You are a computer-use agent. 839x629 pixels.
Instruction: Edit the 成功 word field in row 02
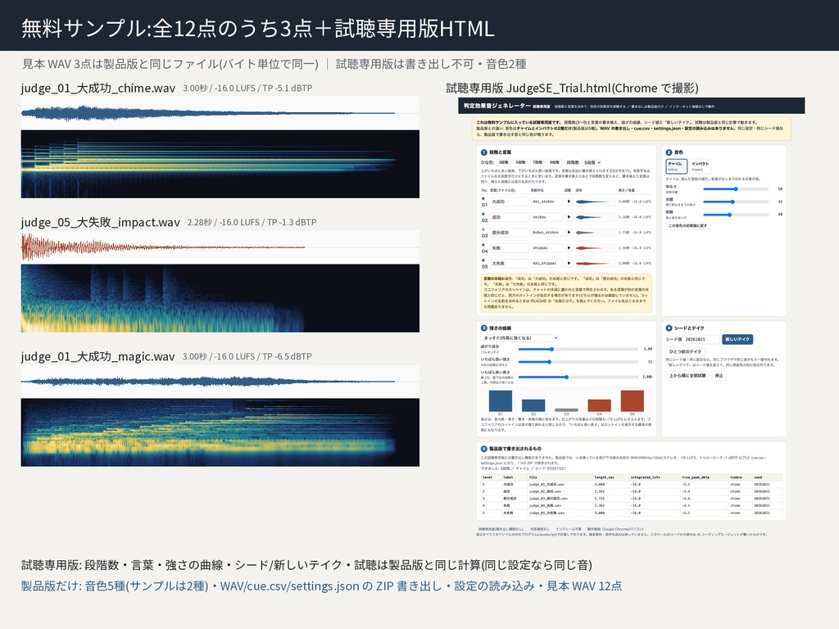tap(510, 217)
